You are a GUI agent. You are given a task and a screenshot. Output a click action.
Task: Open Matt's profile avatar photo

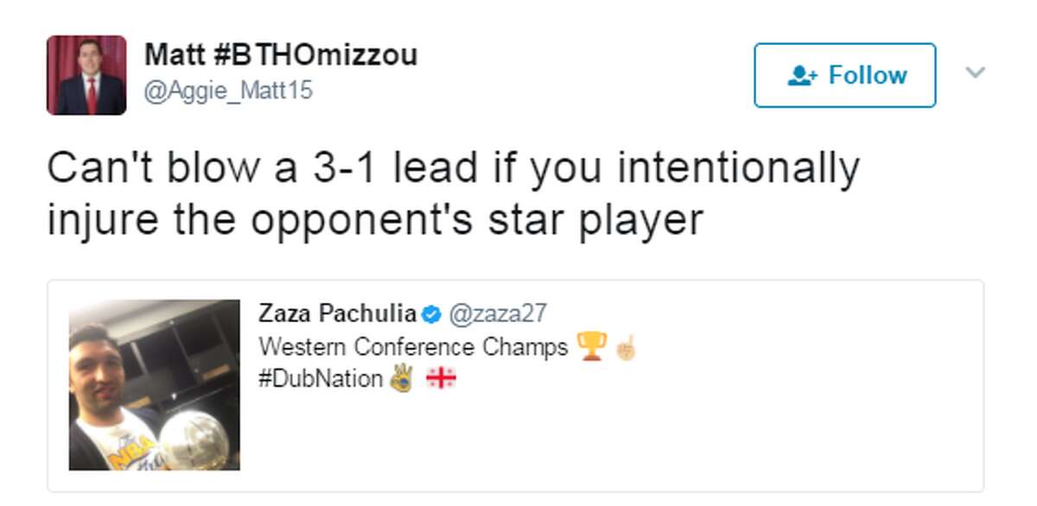[86, 75]
